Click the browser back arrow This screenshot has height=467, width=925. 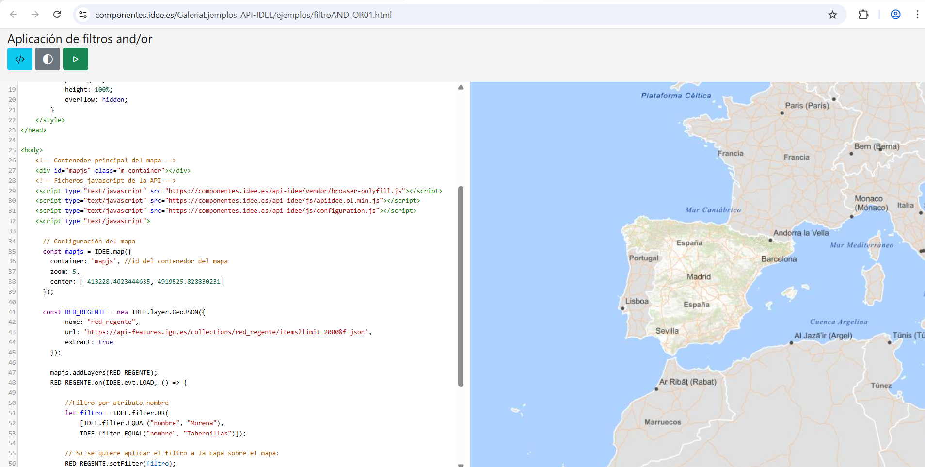point(14,15)
